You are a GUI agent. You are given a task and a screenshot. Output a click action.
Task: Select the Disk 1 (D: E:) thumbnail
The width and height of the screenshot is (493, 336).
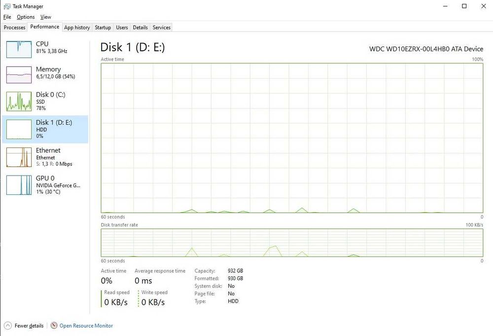[19, 129]
